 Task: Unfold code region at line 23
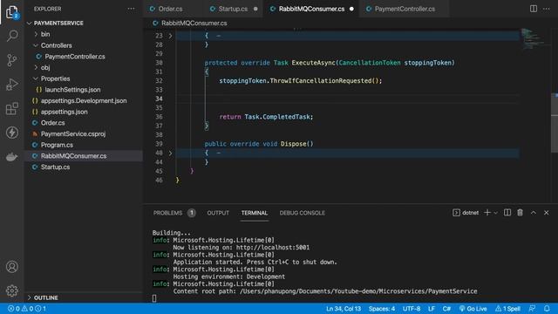click(x=171, y=36)
